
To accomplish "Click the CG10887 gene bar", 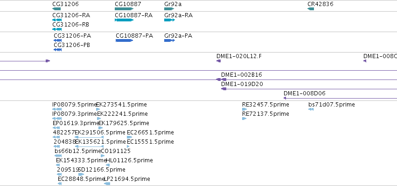I will point(124,9).
